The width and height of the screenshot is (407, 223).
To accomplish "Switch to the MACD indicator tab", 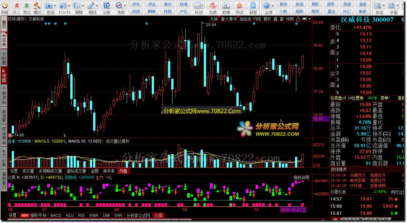I will 56,216.
